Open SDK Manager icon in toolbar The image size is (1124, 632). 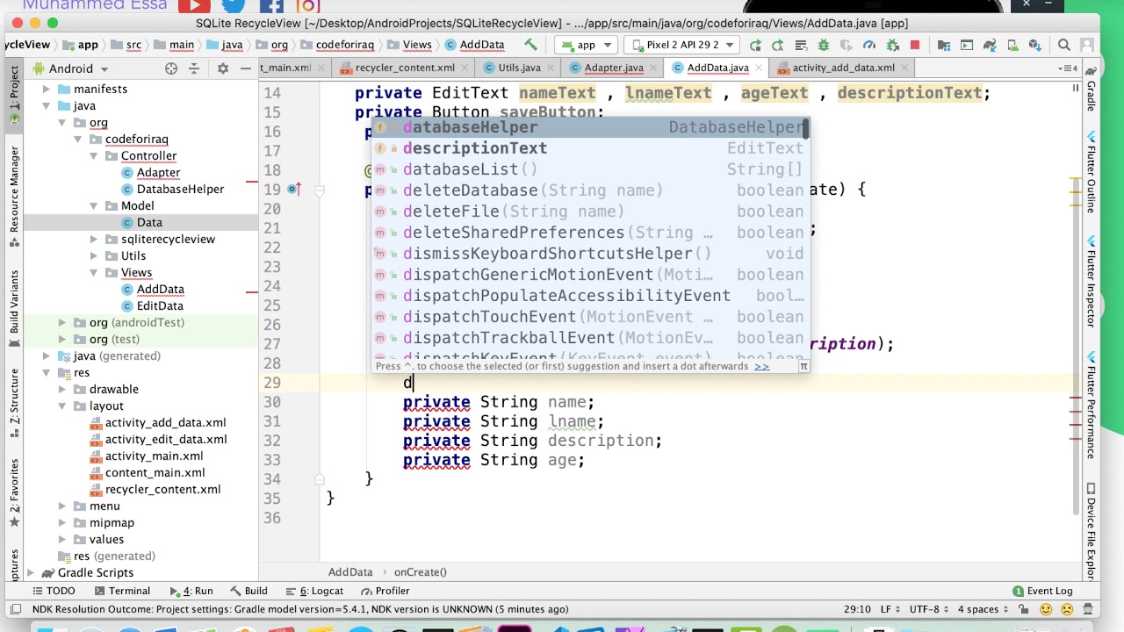pyautogui.click(x=1034, y=45)
